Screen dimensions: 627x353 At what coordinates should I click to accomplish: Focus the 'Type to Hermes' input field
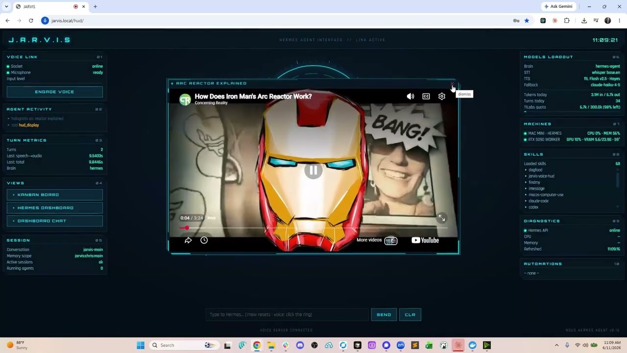click(x=287, y=315)
